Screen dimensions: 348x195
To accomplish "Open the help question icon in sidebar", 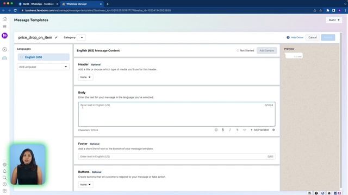I will [4, 184].
